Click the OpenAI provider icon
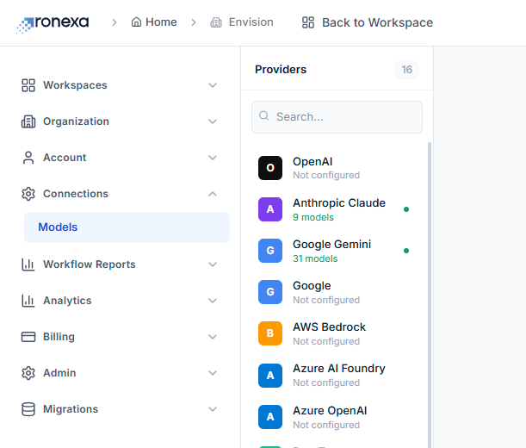This screenshot has height=448, width=526. click(270, 168)
